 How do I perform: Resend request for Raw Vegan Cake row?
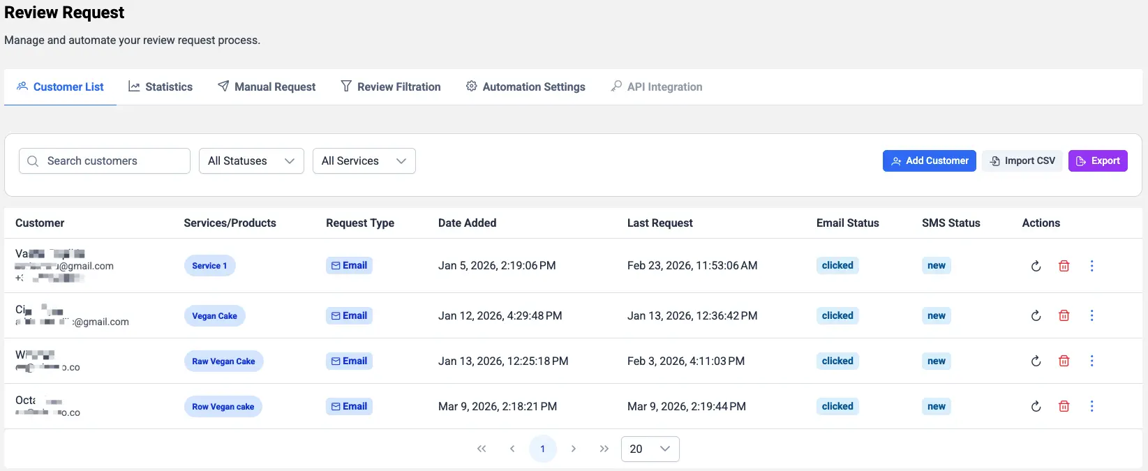pyautogui.click(x=1036, y=361)
